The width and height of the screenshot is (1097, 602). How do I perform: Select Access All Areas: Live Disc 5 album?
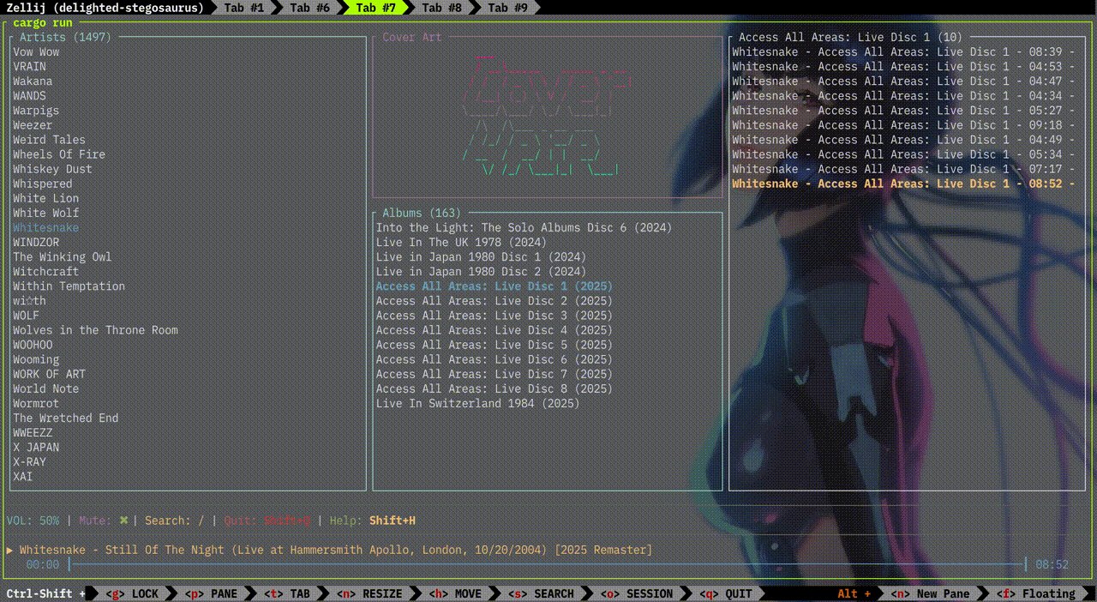coord(494,345)
